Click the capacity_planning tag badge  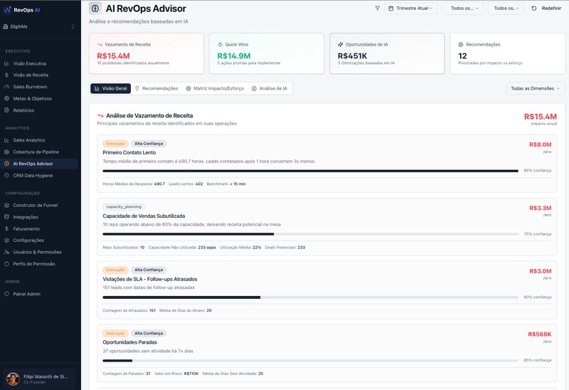click(x=124, y=207)
